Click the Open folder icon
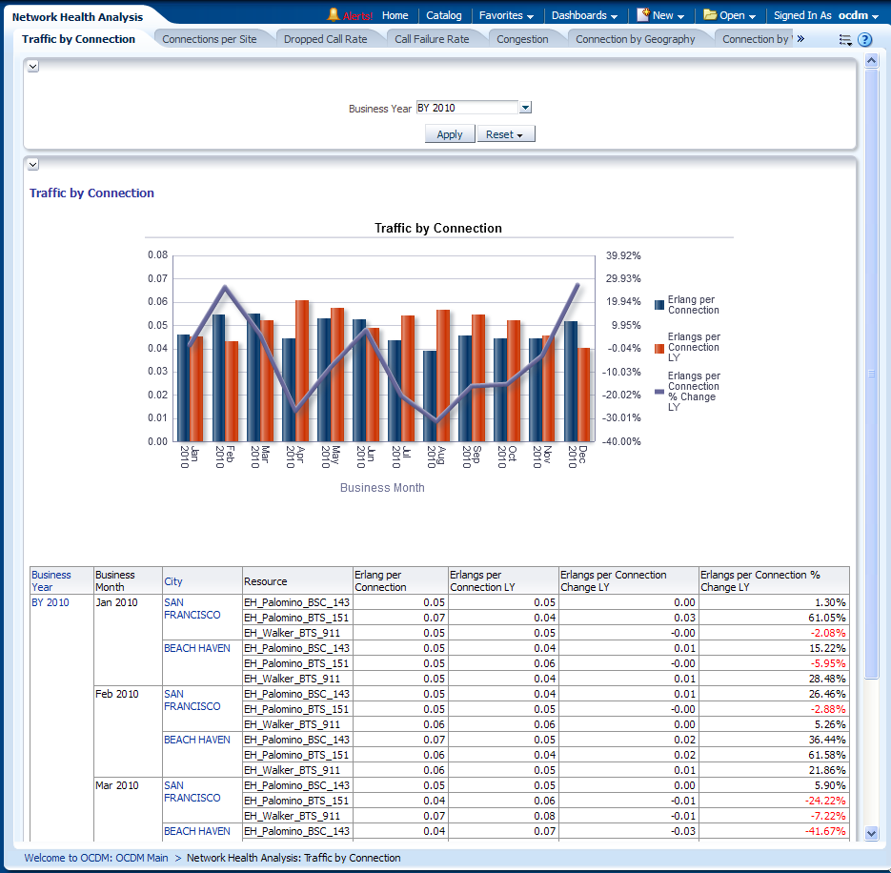This screenshot has width=891, height=873. click(710, 15)
